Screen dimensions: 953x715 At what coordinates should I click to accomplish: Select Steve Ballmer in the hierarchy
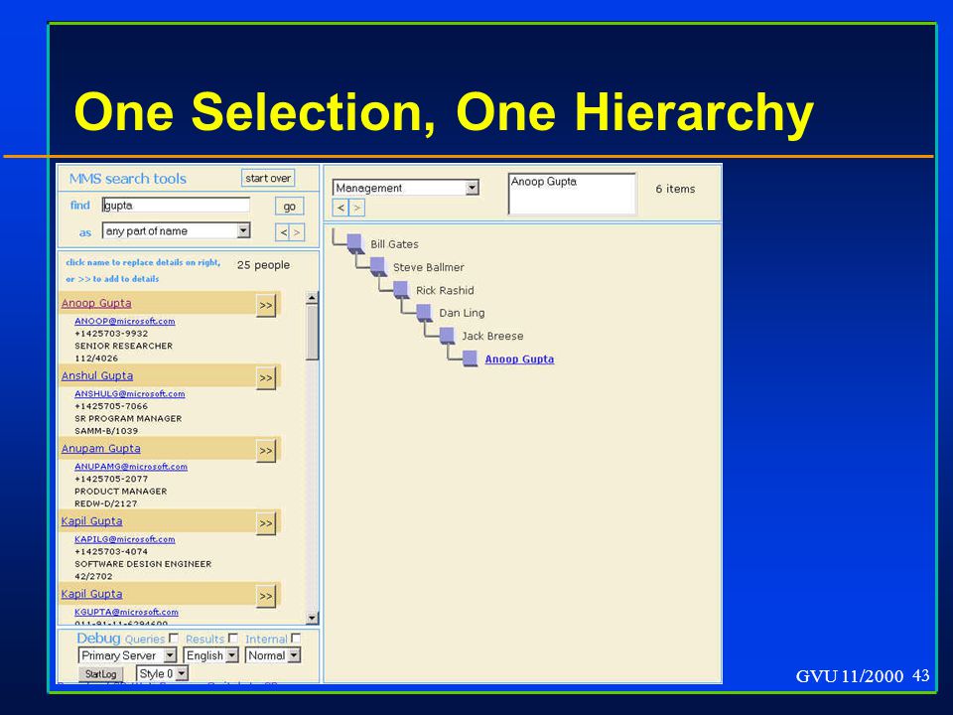[429, 267]
